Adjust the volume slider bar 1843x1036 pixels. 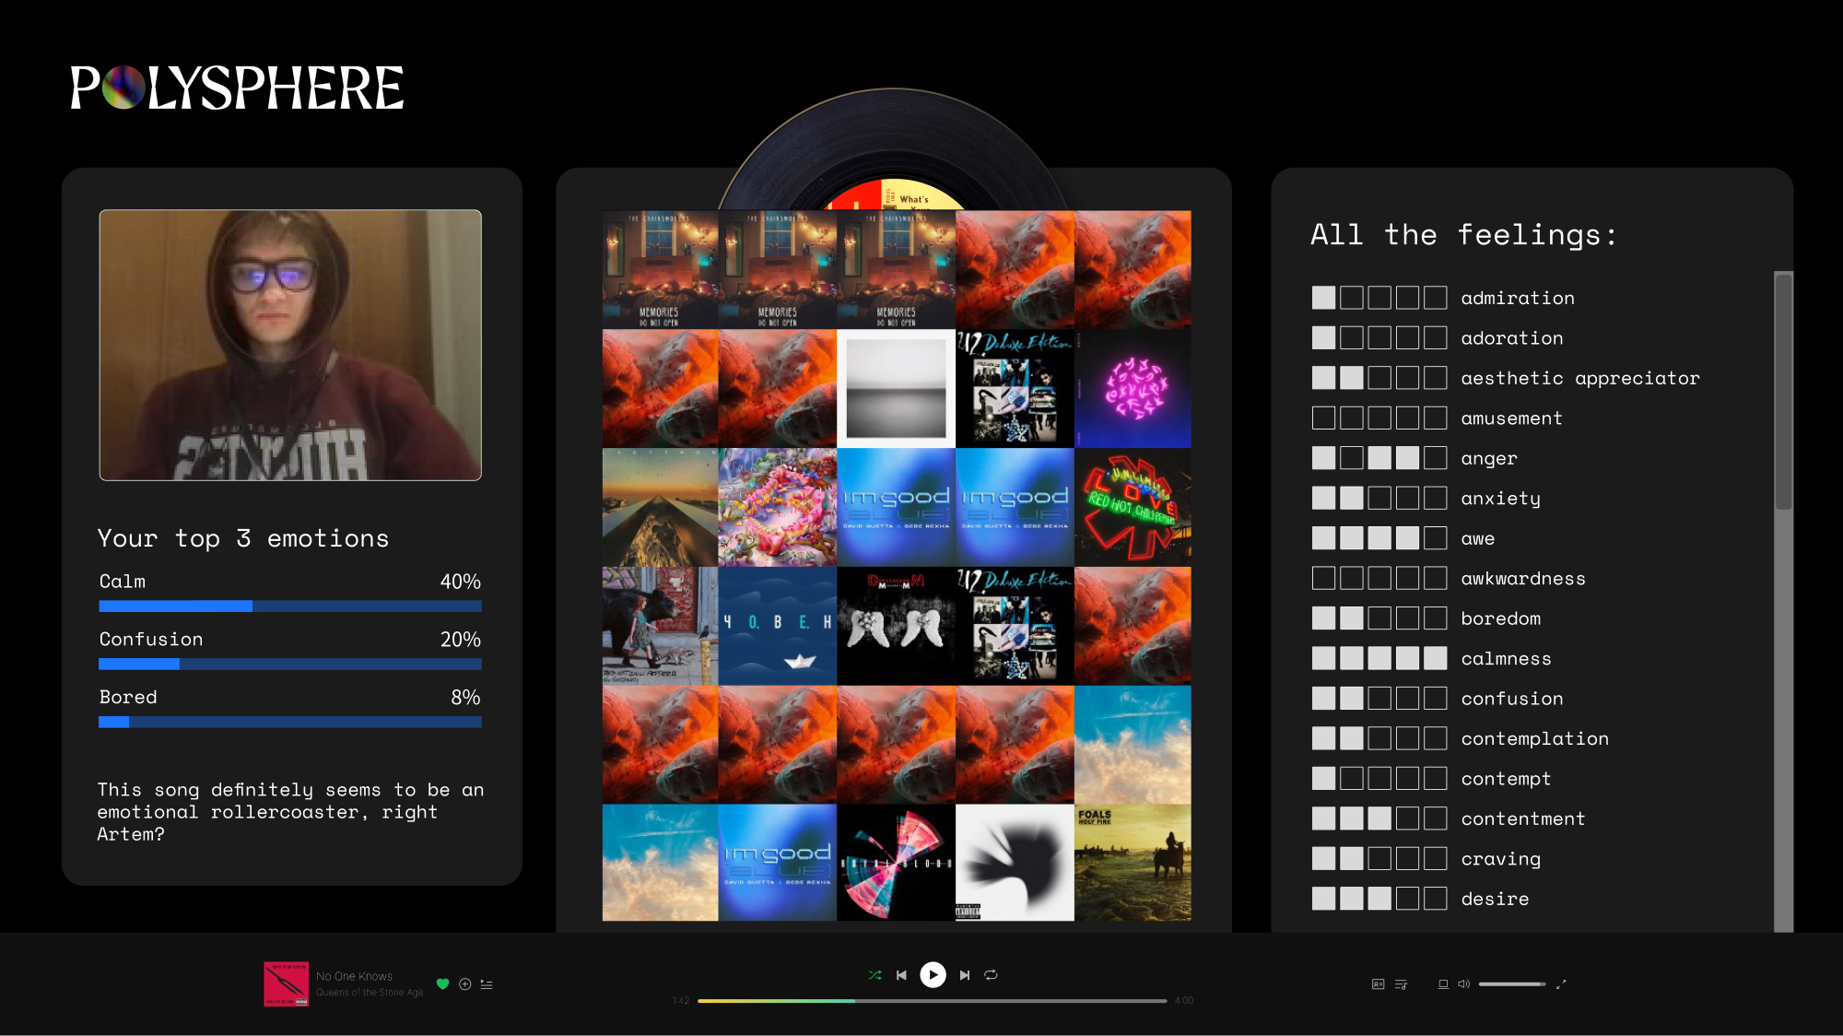click(1512, 984)
